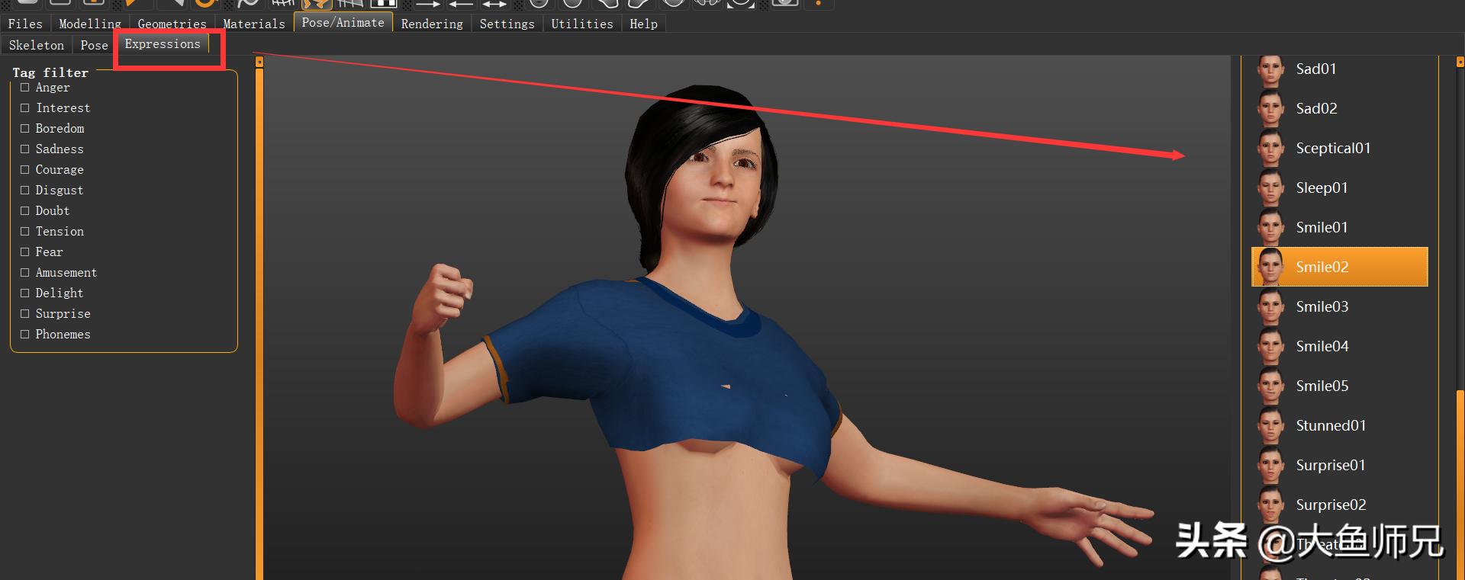This screenshot has height=580, width=1465.
Task: Enable the Fear tag filter
Action: click(x=25, y=252)
